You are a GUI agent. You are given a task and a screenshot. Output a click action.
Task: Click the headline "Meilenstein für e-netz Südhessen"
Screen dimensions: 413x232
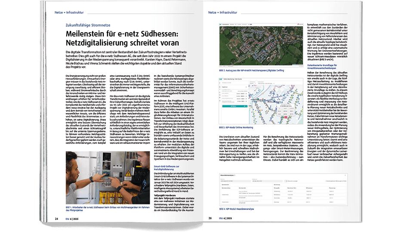pyautogui.click(x=122, y=34)
